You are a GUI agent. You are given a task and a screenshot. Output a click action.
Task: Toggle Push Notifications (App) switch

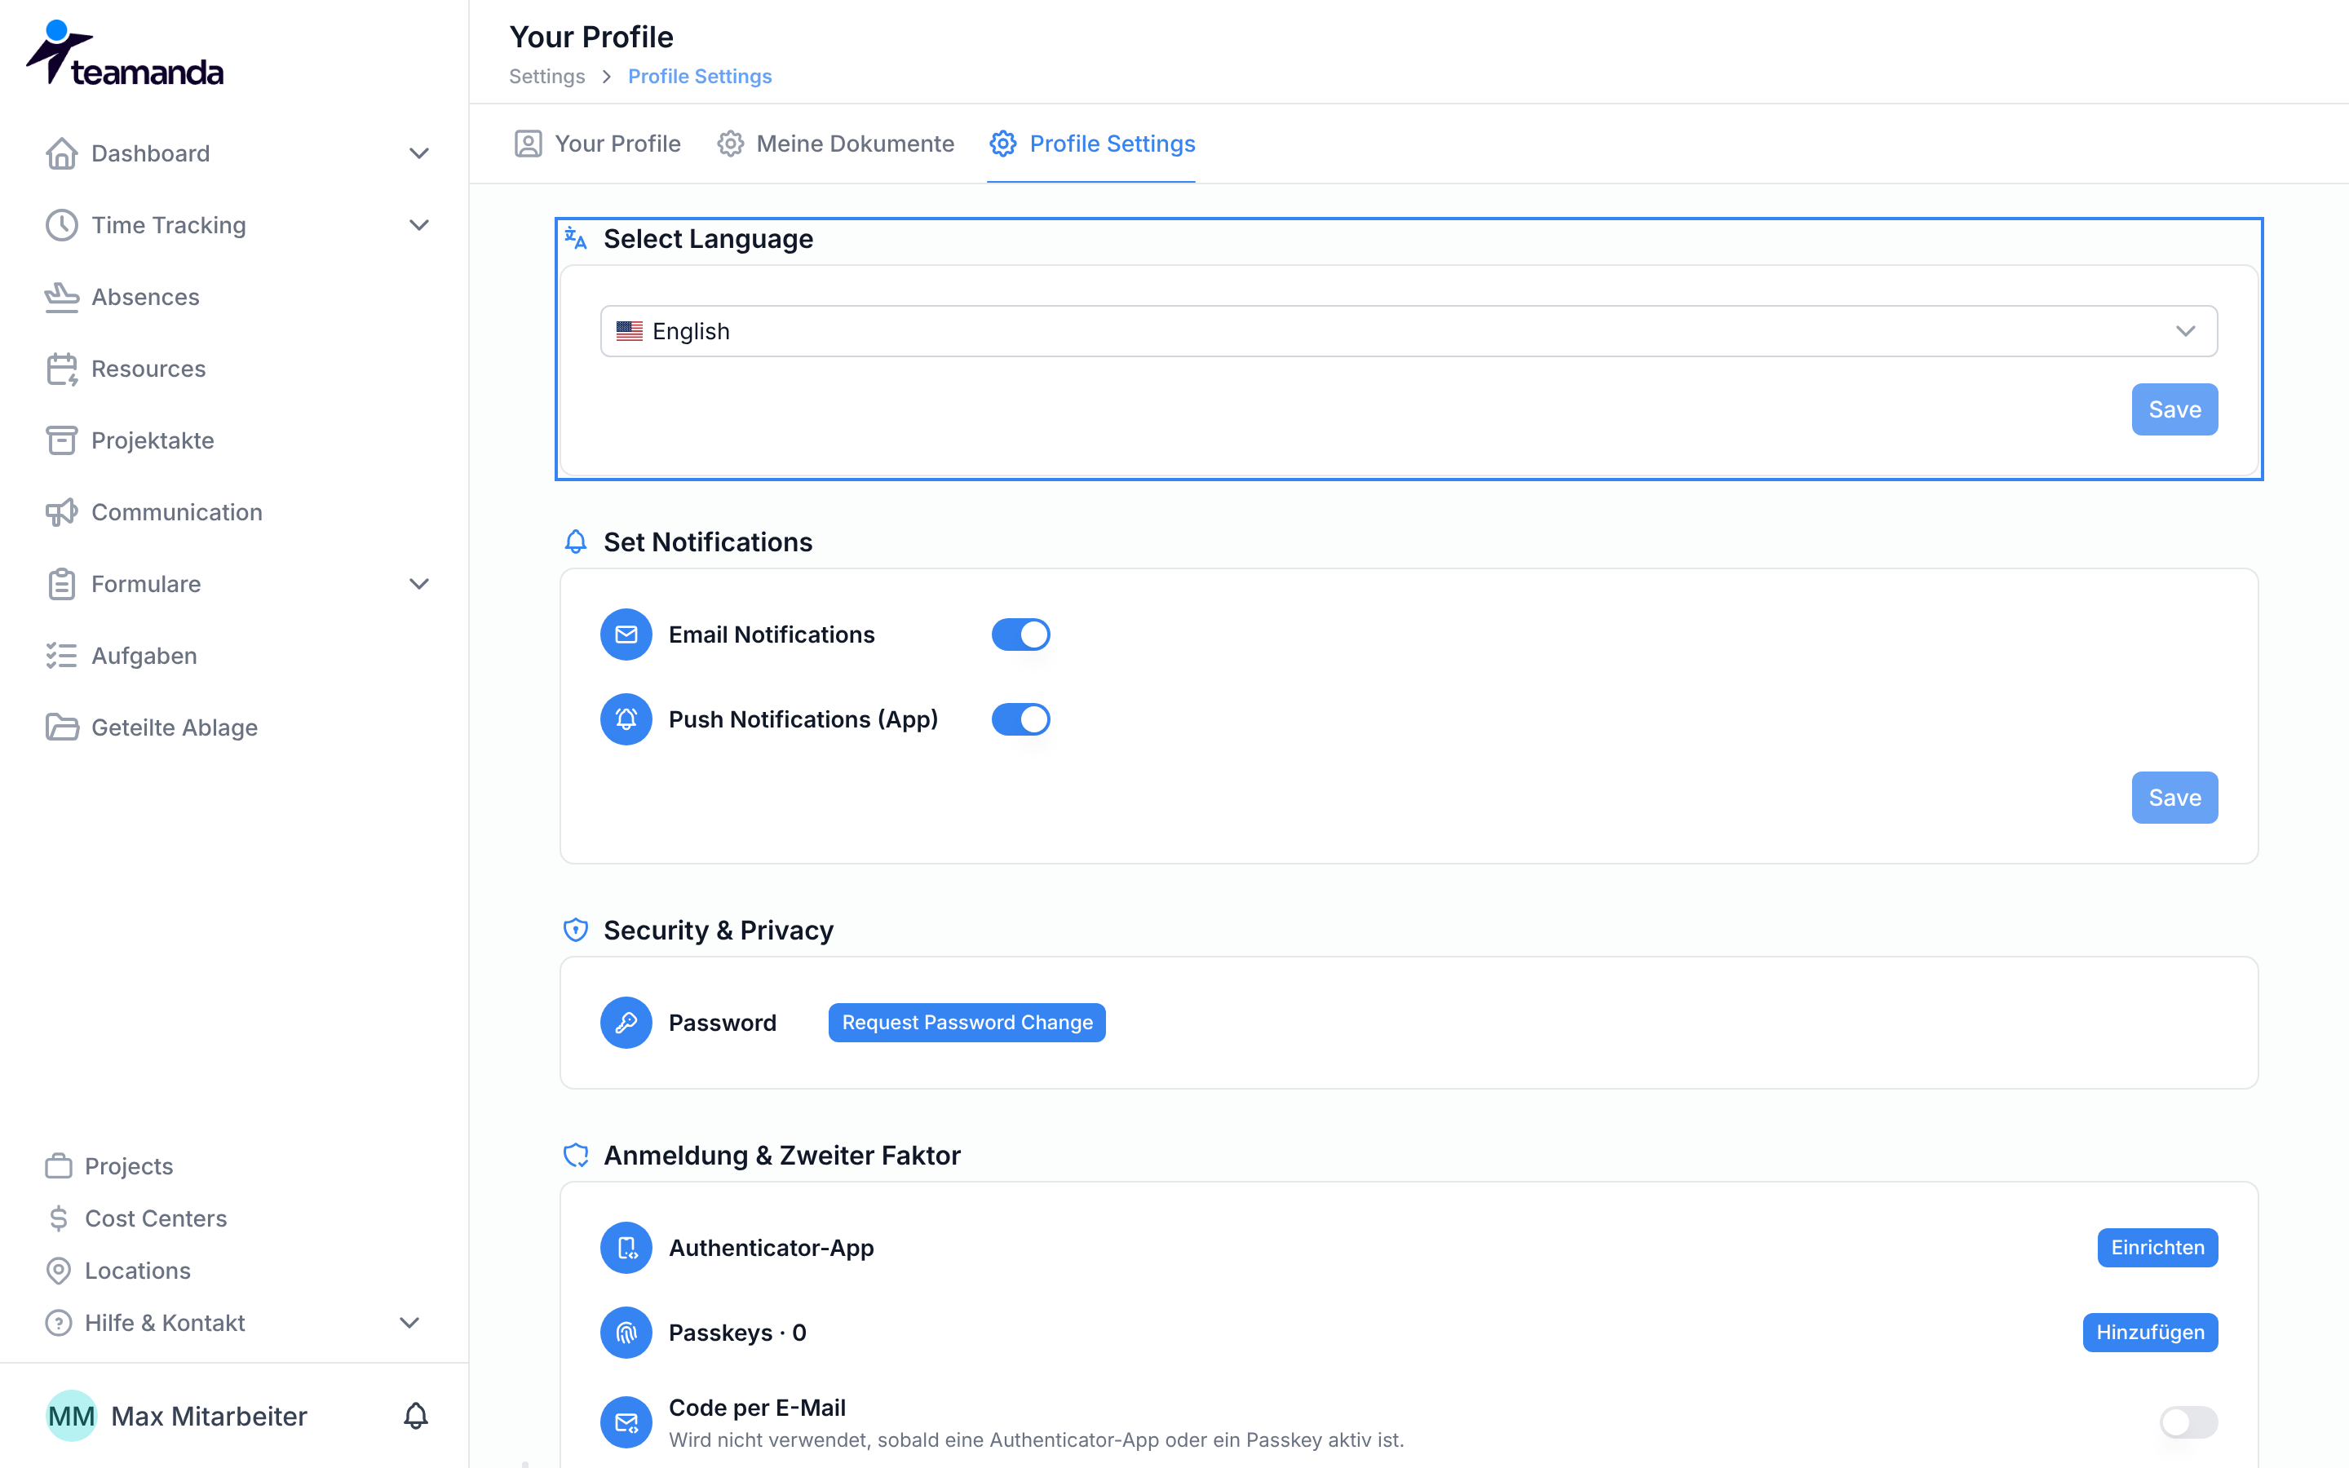(x=1020, y=719)
